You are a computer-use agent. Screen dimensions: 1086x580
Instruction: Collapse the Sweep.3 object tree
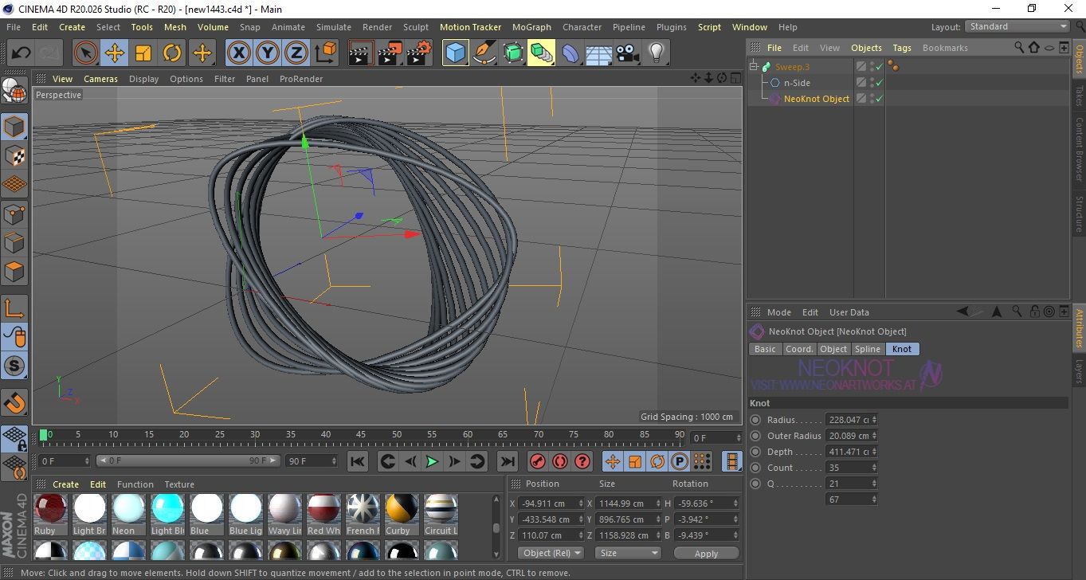coord(754,67)
